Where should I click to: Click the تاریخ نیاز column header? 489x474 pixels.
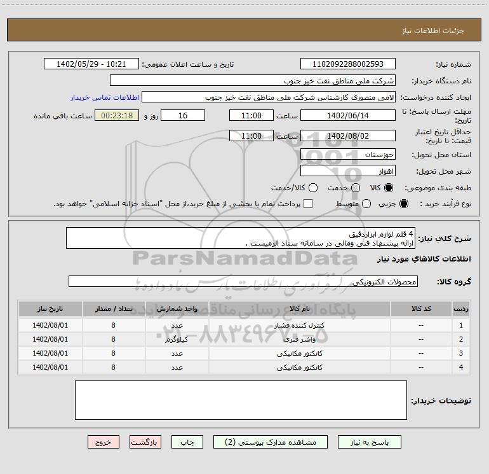[50, 309]
